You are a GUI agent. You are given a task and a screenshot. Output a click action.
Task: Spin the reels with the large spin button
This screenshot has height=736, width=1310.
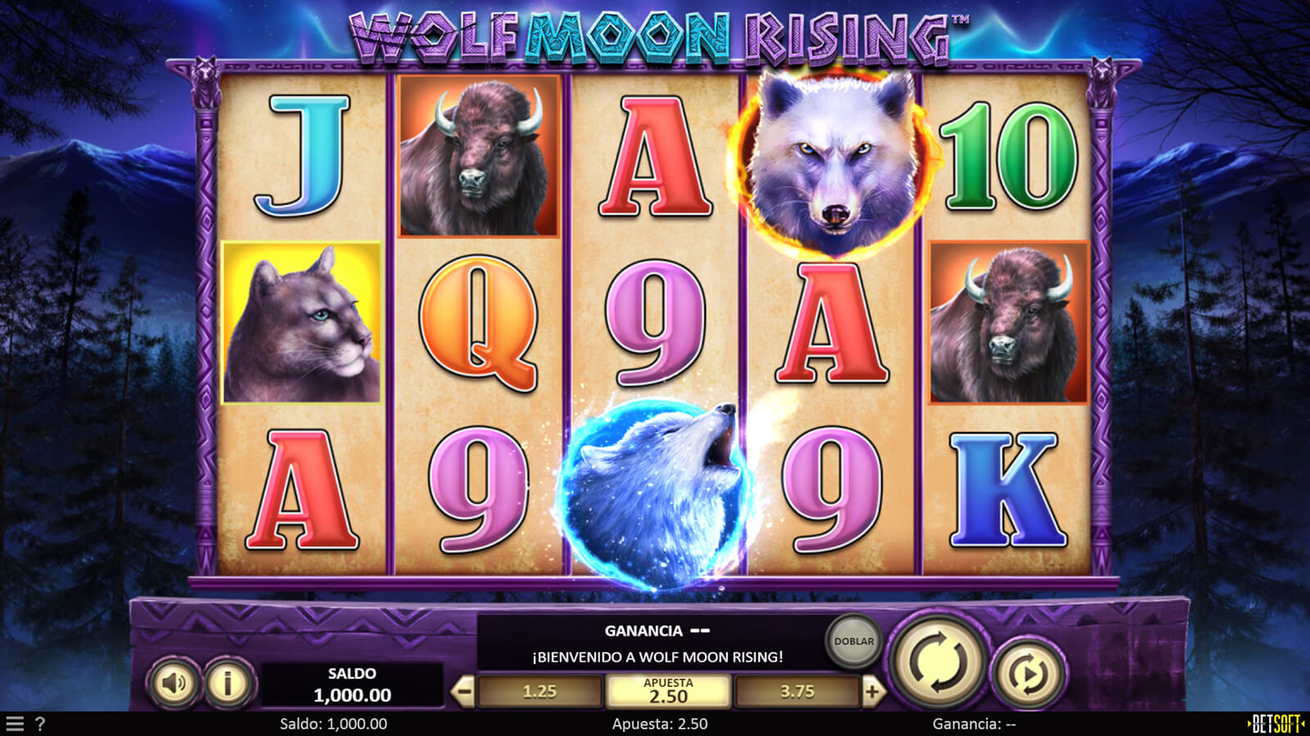[939, 661]
